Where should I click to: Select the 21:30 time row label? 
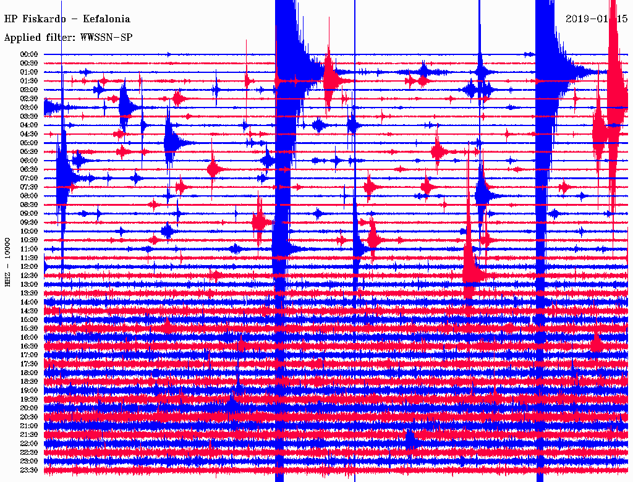(29, 434)
